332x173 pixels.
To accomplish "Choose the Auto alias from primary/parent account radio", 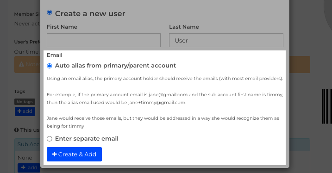I will click(50, 66).
